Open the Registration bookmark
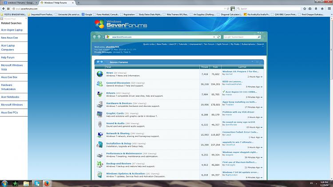This screenshot has width=333, height=187. click(127, 15)
